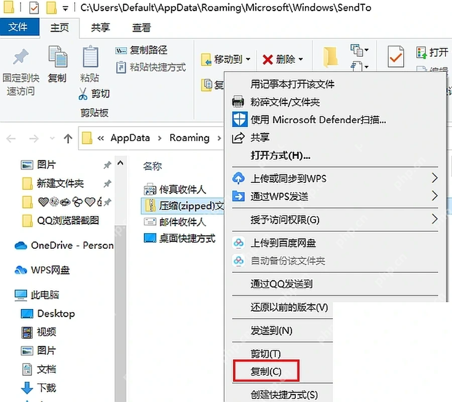Screen dimensions: 452x402
Task: Click the large Copy icon in ribbon
Action: coord(57,56)
